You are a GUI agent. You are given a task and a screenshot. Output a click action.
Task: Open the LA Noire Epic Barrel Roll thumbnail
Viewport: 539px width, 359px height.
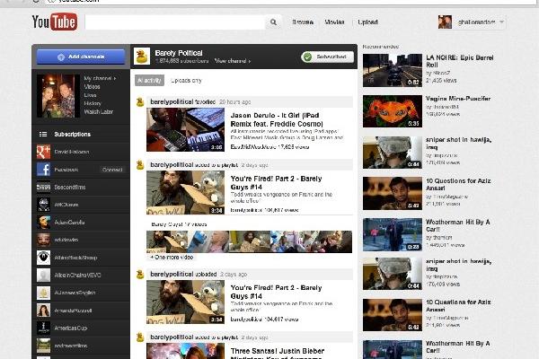tap(391, 70)
